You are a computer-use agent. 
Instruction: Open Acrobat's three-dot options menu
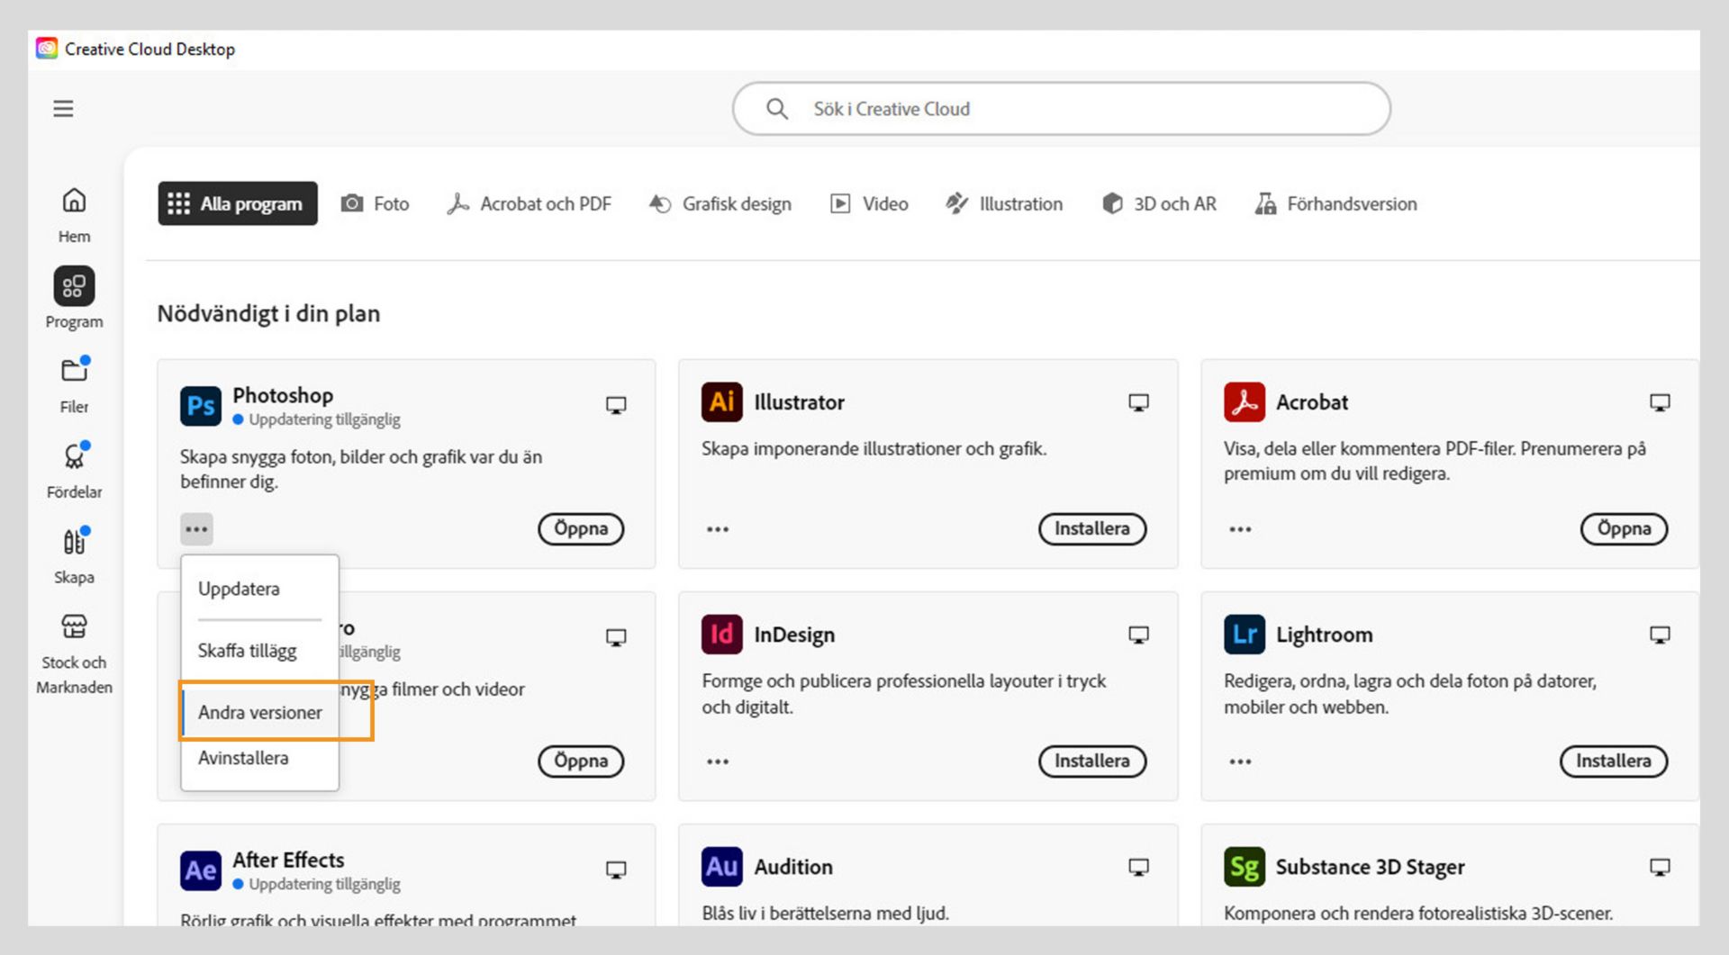pos(1240,529)
